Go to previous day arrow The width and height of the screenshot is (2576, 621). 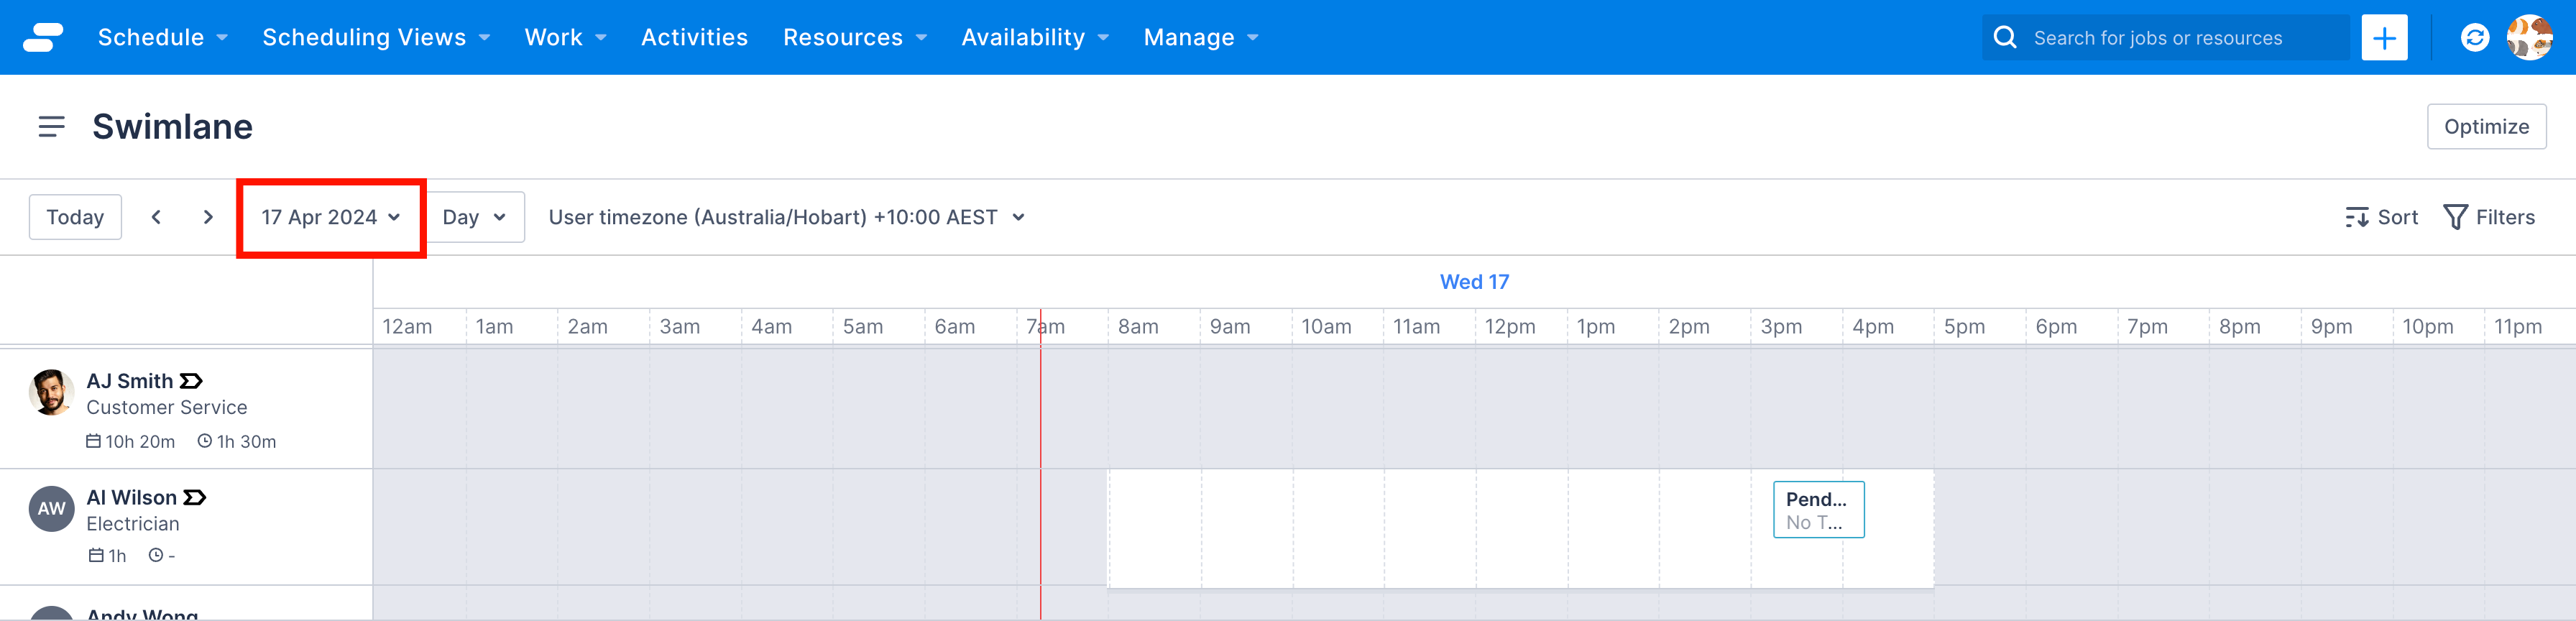tap(156, 217)
